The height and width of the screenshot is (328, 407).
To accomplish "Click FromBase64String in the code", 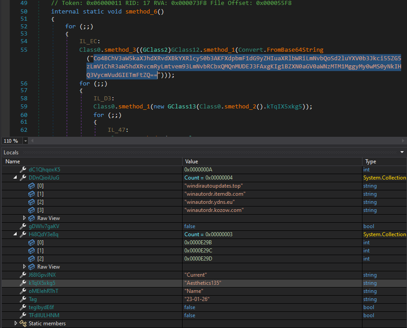I will (x=295, y=49).
